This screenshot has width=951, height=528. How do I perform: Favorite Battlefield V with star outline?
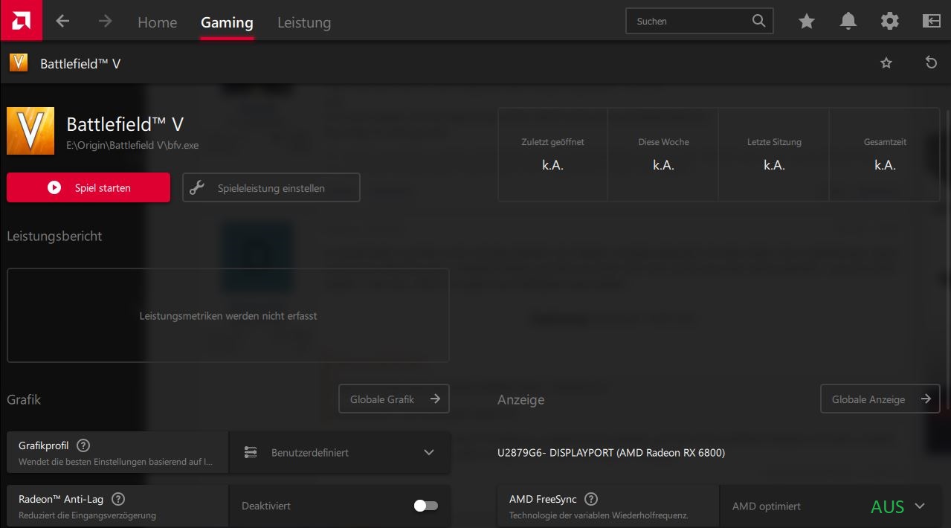[886, 63]
